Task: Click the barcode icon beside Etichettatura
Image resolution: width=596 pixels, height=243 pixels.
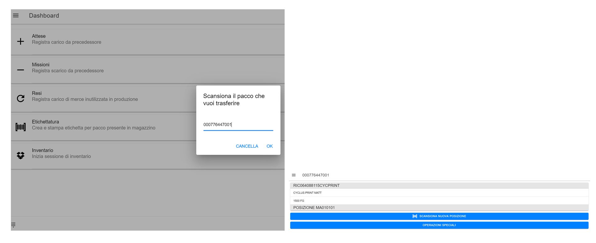Action: 20,127
